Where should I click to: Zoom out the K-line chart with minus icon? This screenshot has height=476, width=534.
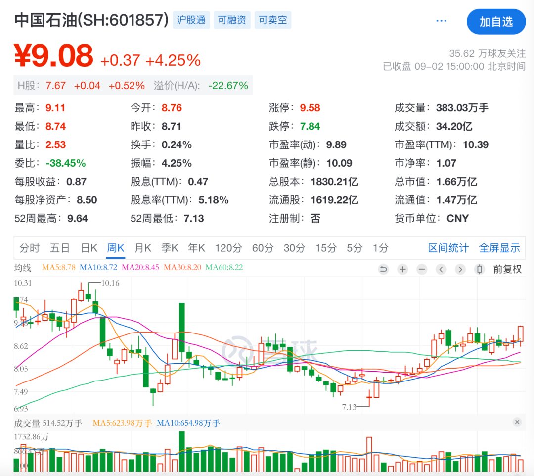click(422, 270)
